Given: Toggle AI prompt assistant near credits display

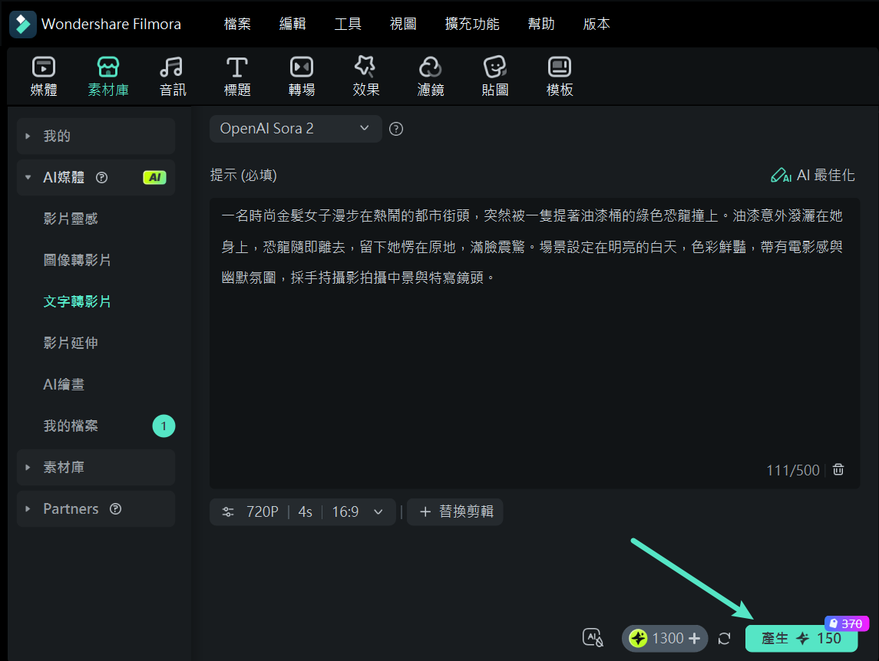Looking at the screenshot, I should 592,637.
